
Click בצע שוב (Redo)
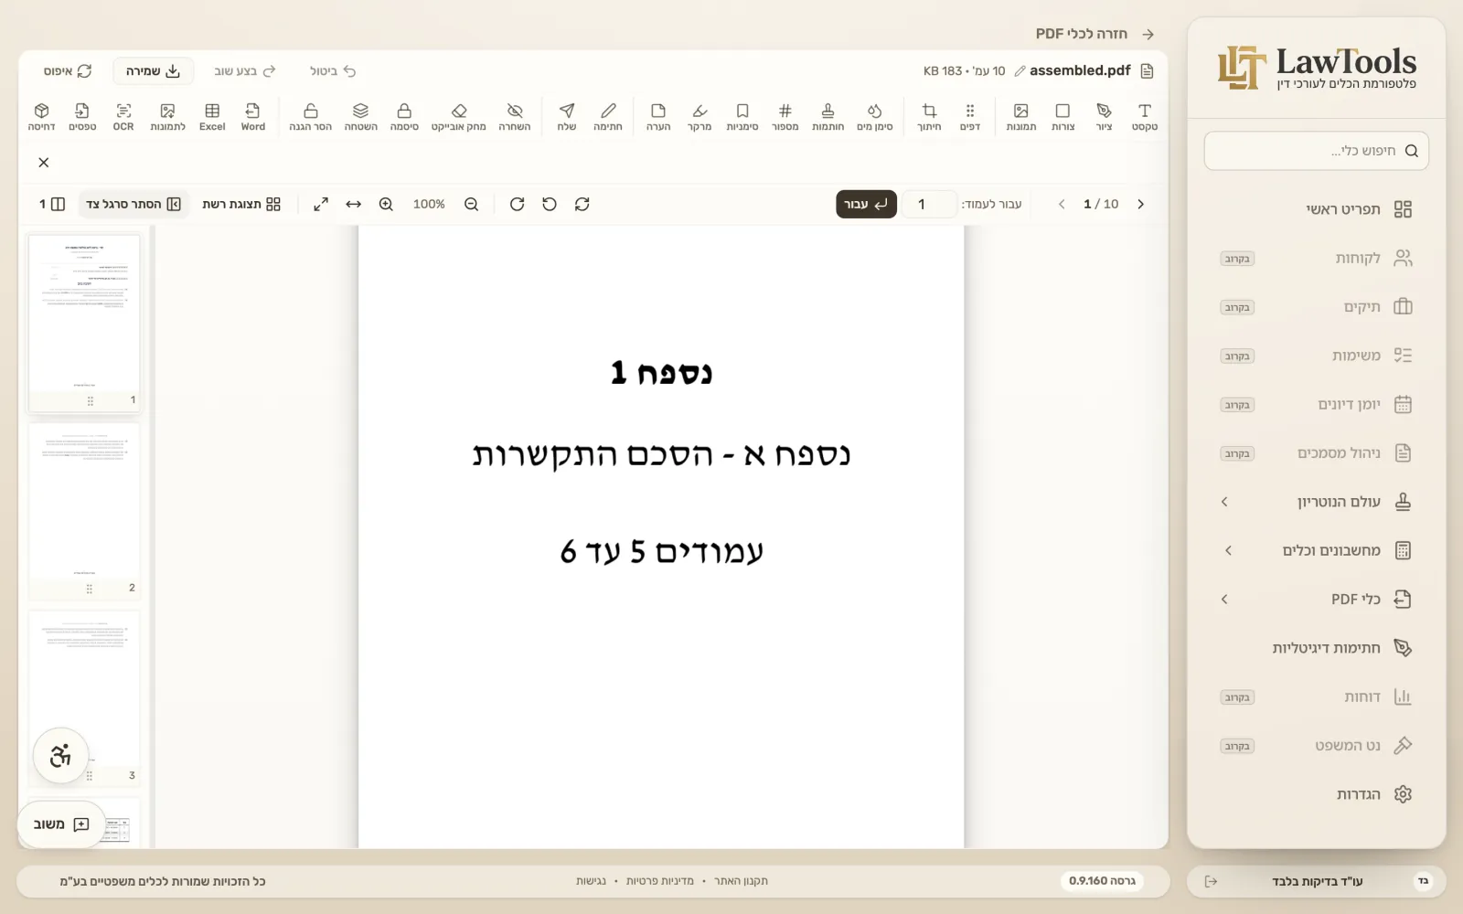click(x=244, y=70)
